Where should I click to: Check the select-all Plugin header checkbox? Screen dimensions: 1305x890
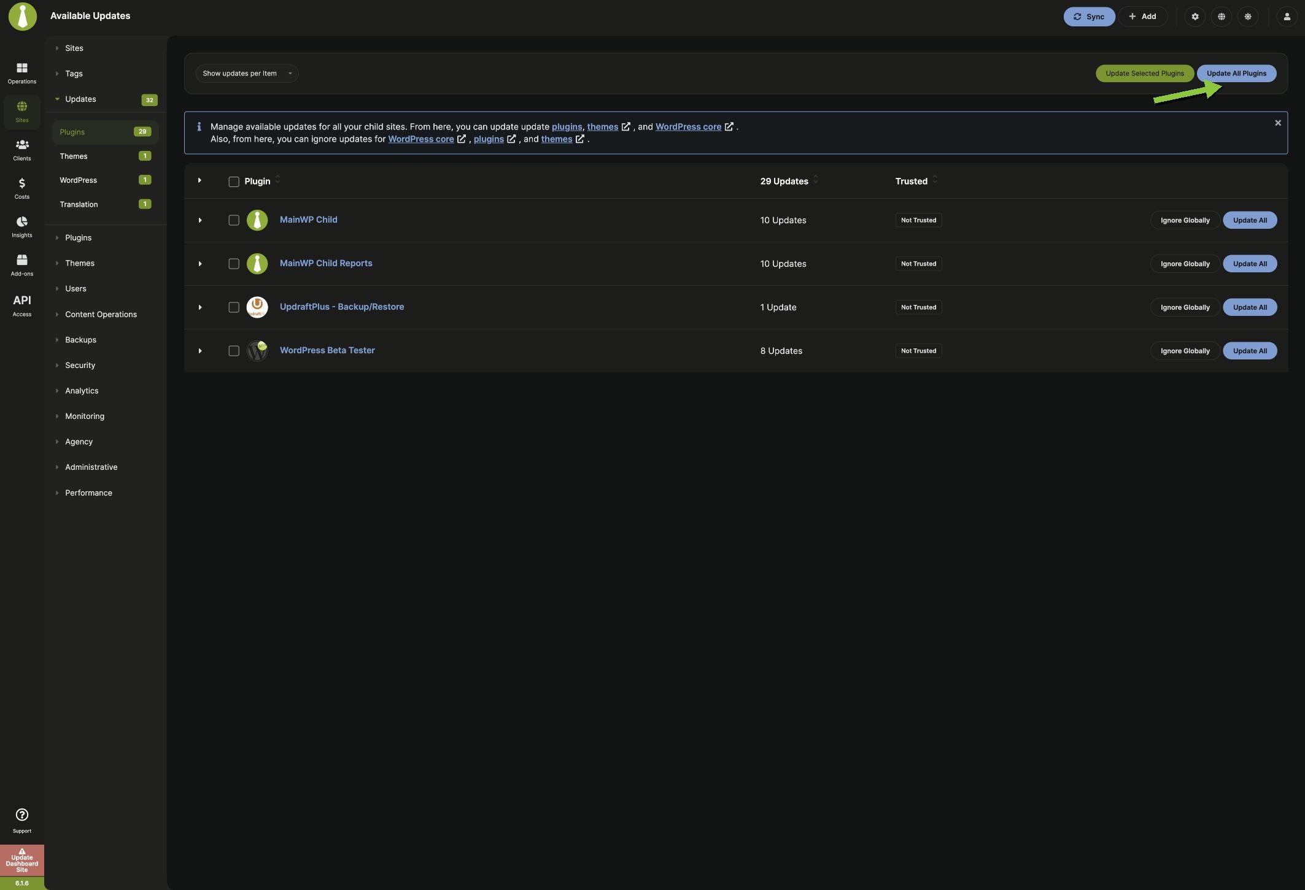(x=234, y=182)
